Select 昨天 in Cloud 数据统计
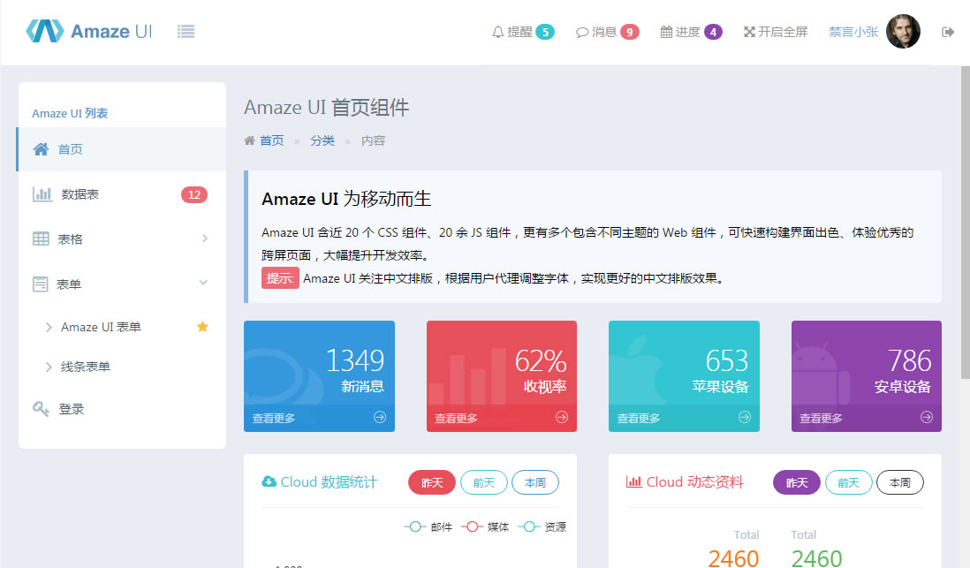The width and height of the screenshot is (970, 568). click(x=432, y=482)
